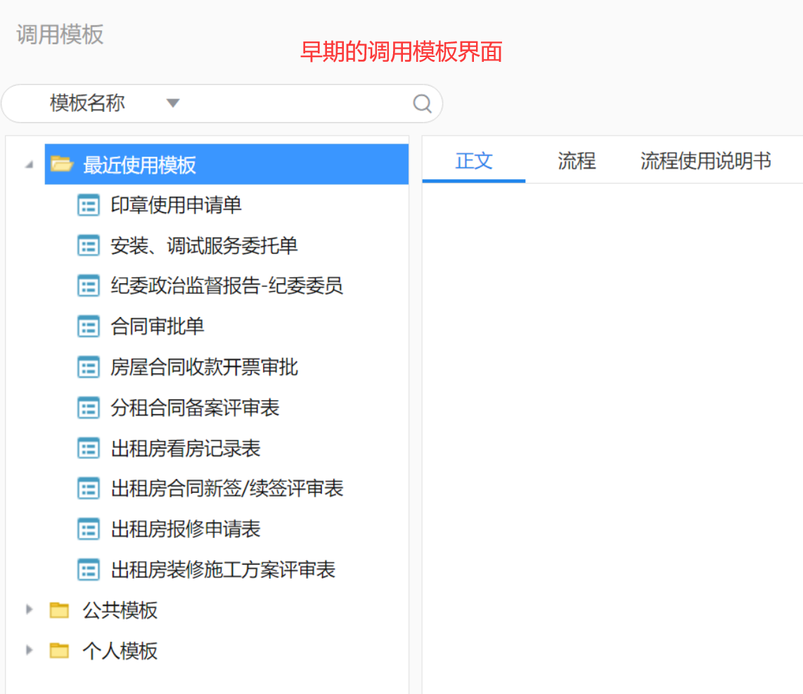803x694 pixels.
Task: Open the 流程使用说明书 tab
Action: 705,161
